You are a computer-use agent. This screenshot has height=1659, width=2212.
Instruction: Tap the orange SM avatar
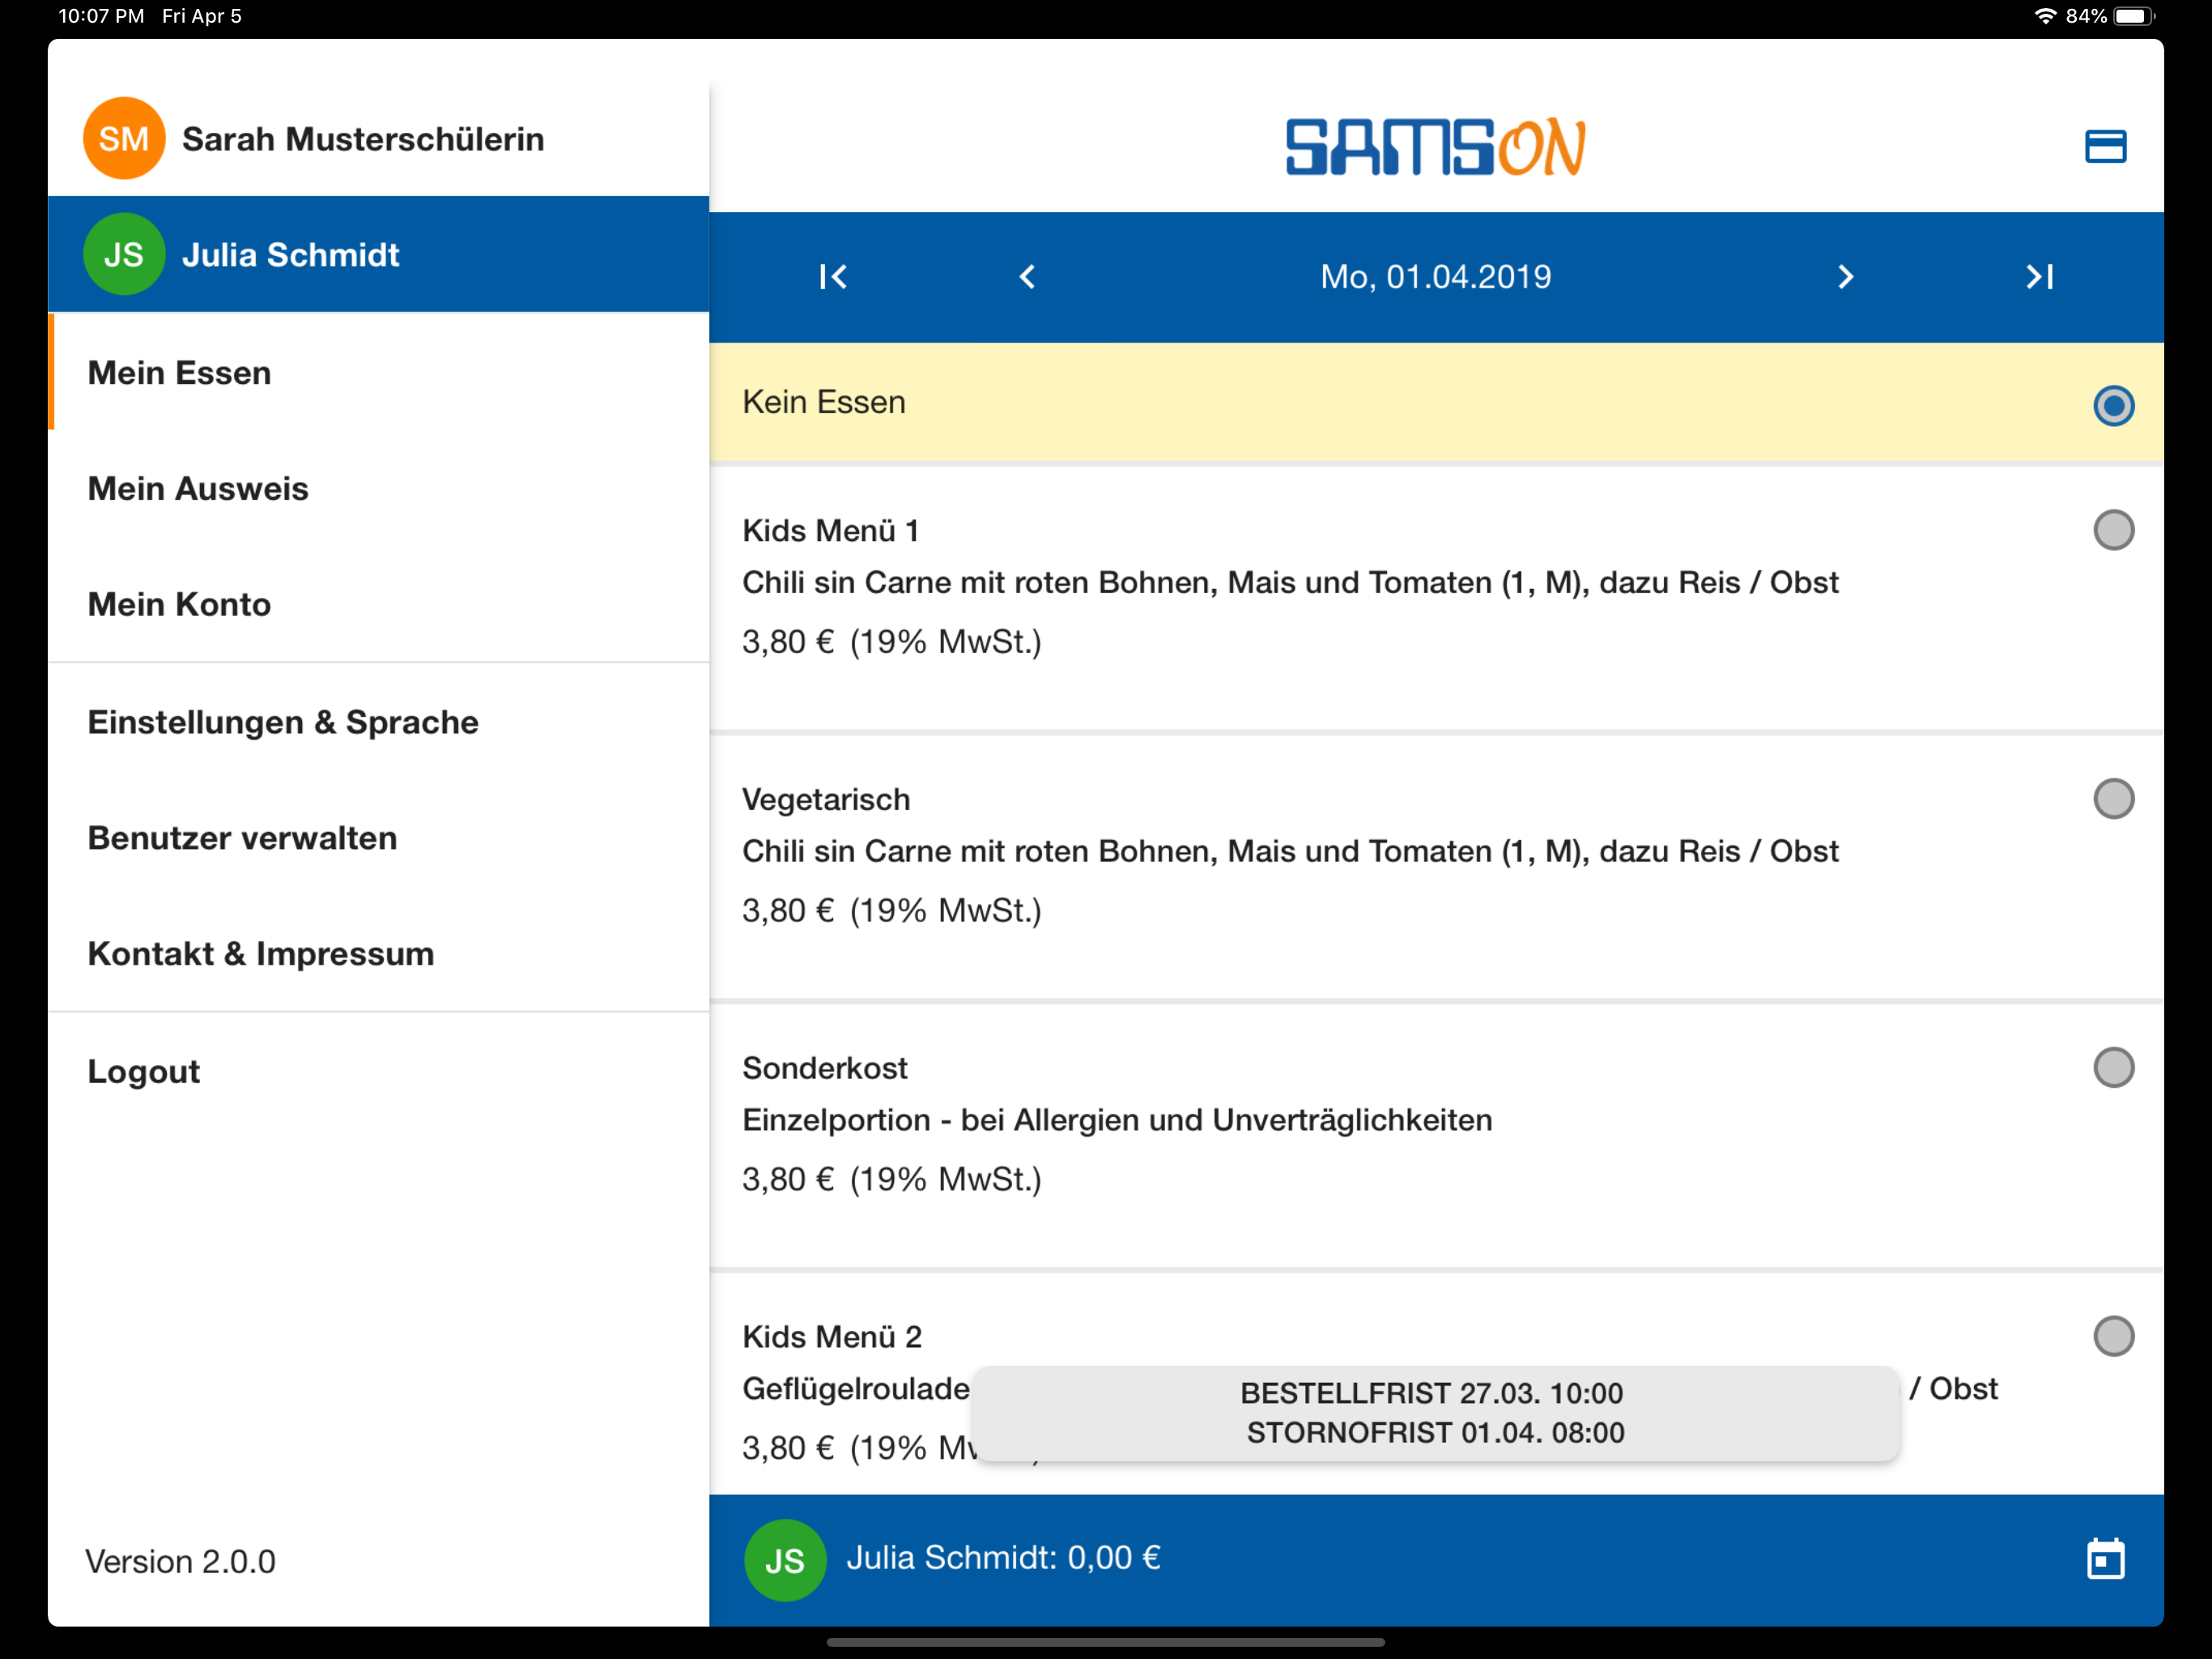click(x=124, y=139)
